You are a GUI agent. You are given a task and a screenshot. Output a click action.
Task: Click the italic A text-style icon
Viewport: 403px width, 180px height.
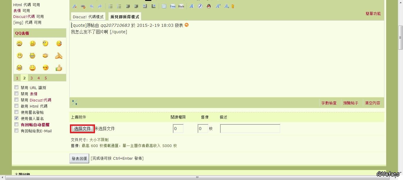click(x=191, y=6)
